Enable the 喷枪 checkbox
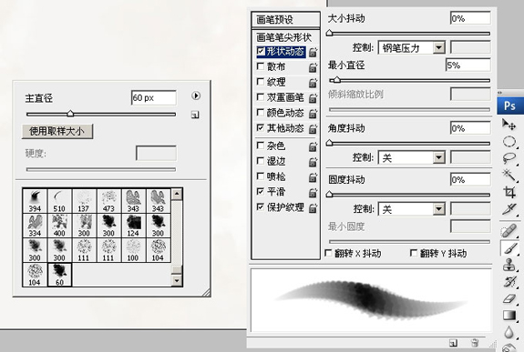The width and height of the screenshot is (524, 352). point(261,176)
